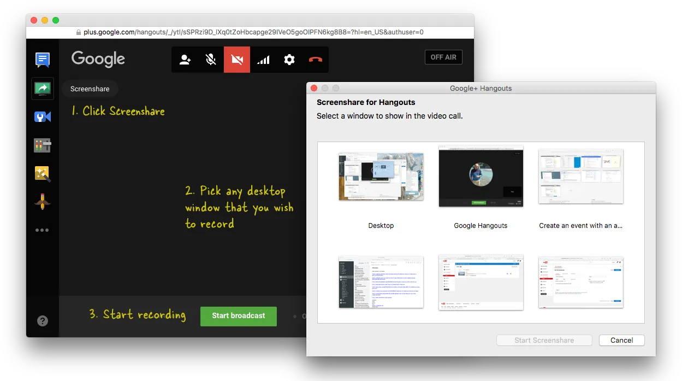Screen dimensions: 682x381
Task: Cancel the screenshare dialog
Action: coord(621,340)
